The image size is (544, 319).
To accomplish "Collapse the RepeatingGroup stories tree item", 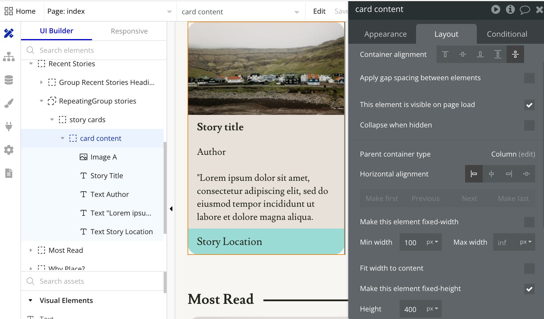I will pos(41,101).
